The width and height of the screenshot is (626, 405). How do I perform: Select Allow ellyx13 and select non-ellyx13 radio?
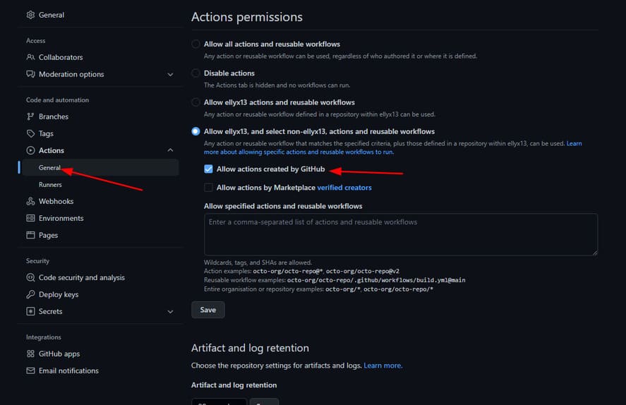195,131
